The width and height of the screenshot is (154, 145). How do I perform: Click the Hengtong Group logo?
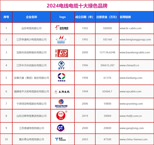pos(61,39)
